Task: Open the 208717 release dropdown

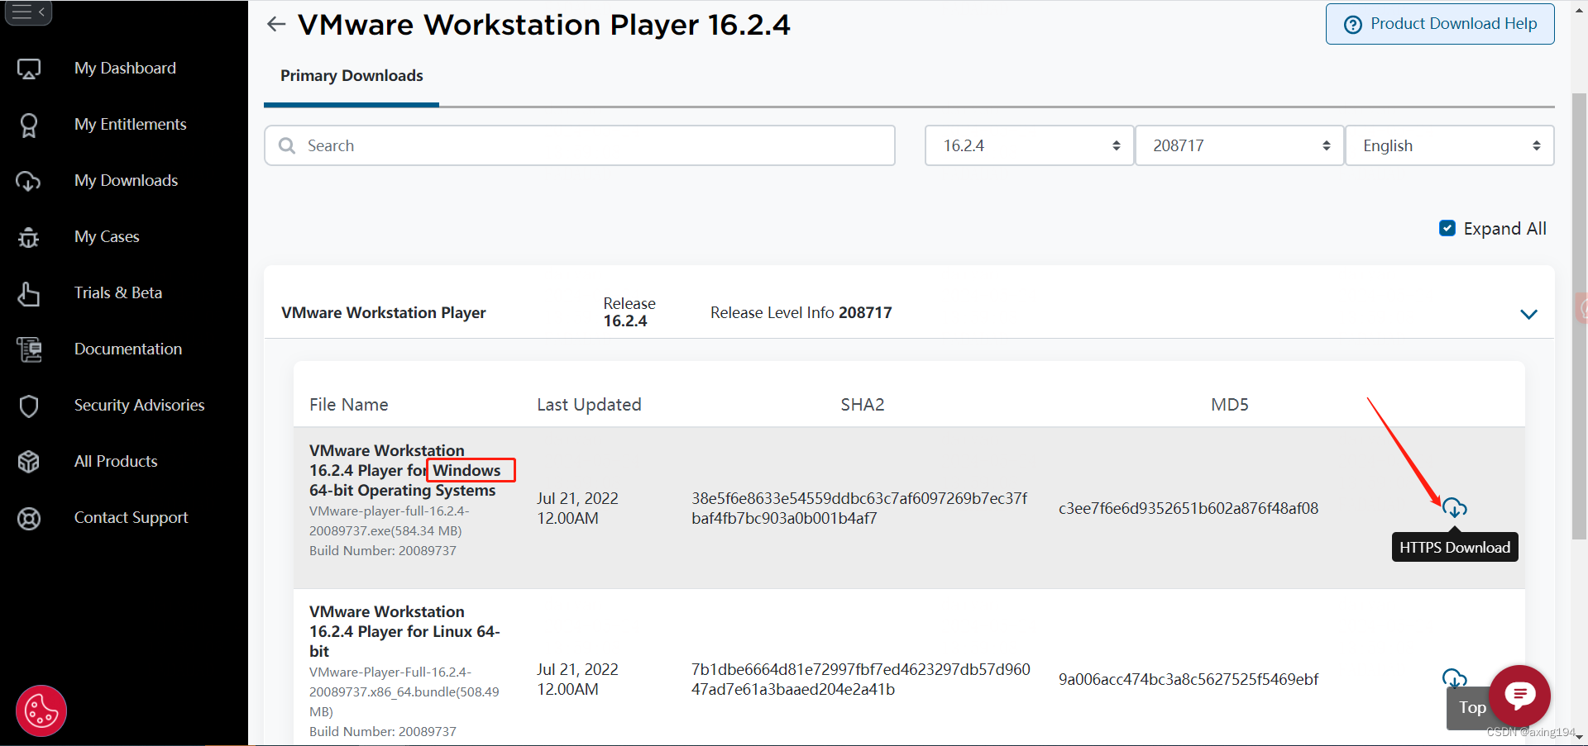Action: coord(1239,145)
